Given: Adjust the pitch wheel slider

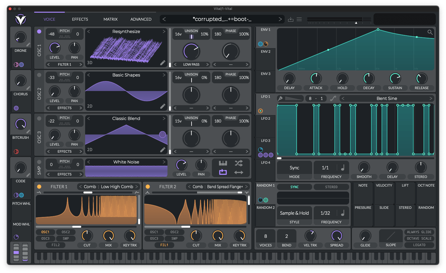Looking at the screenshot, I should point(16,253).
